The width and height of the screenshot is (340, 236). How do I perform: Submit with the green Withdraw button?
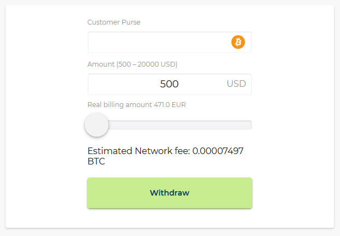pos(170,193)
